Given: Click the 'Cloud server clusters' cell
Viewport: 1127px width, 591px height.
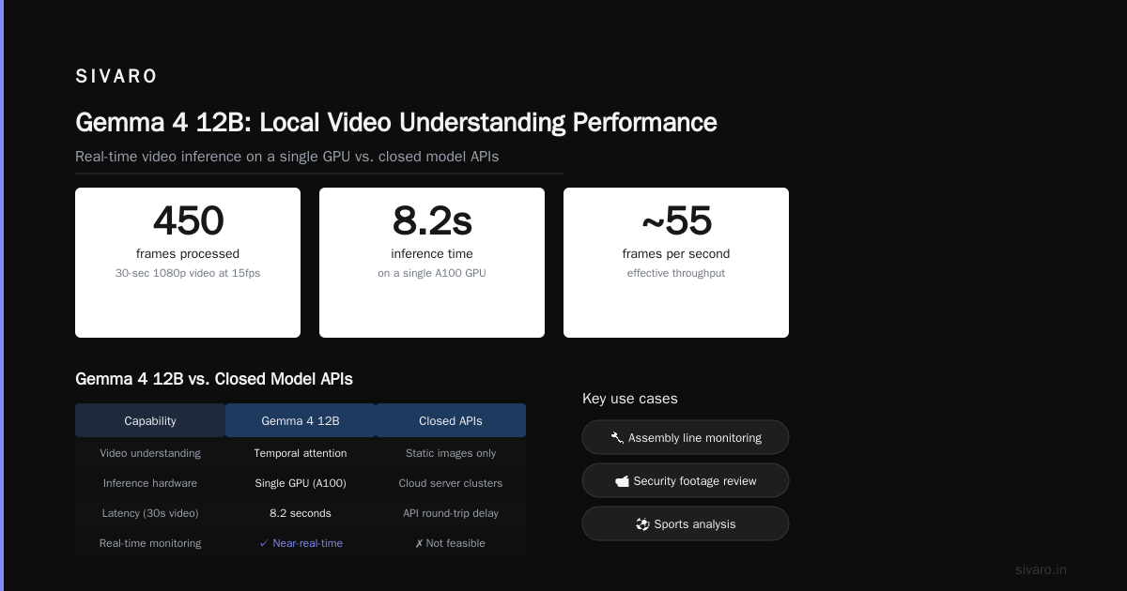Looking at the screenshot, I should 451,483.
